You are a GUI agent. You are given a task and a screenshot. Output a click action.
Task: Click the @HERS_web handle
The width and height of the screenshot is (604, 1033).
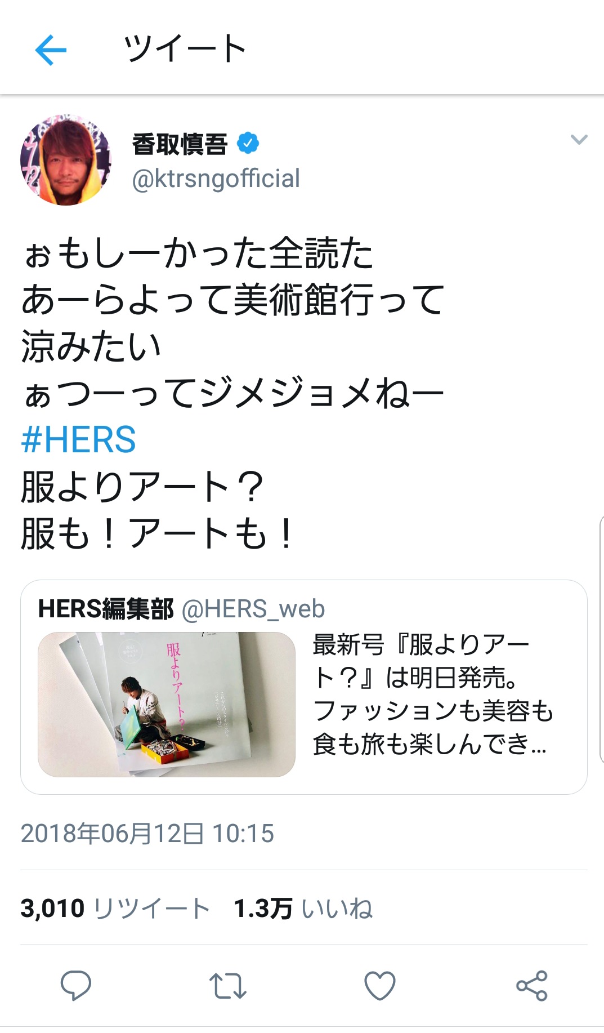(253, 609)
